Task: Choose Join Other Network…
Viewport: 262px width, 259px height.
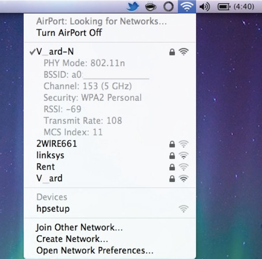Action: (110, 227)
